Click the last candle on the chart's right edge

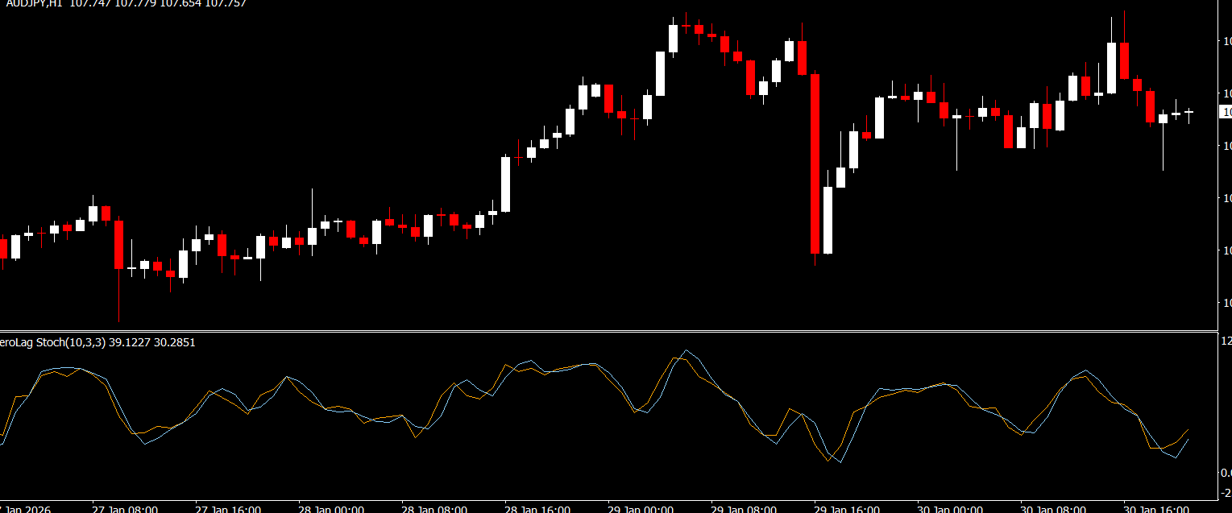click(1188, 112)
